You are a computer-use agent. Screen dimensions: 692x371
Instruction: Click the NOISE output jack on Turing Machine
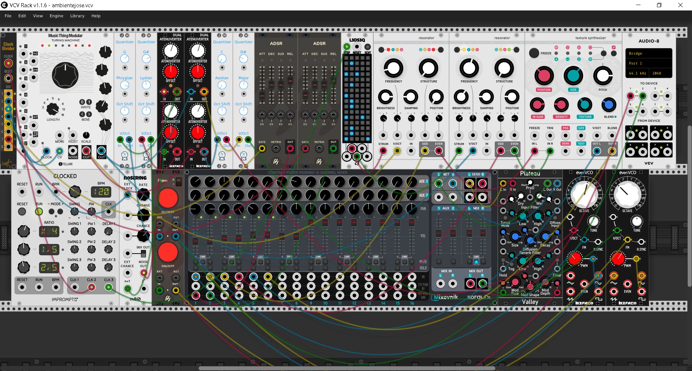[x=73, y=151]
